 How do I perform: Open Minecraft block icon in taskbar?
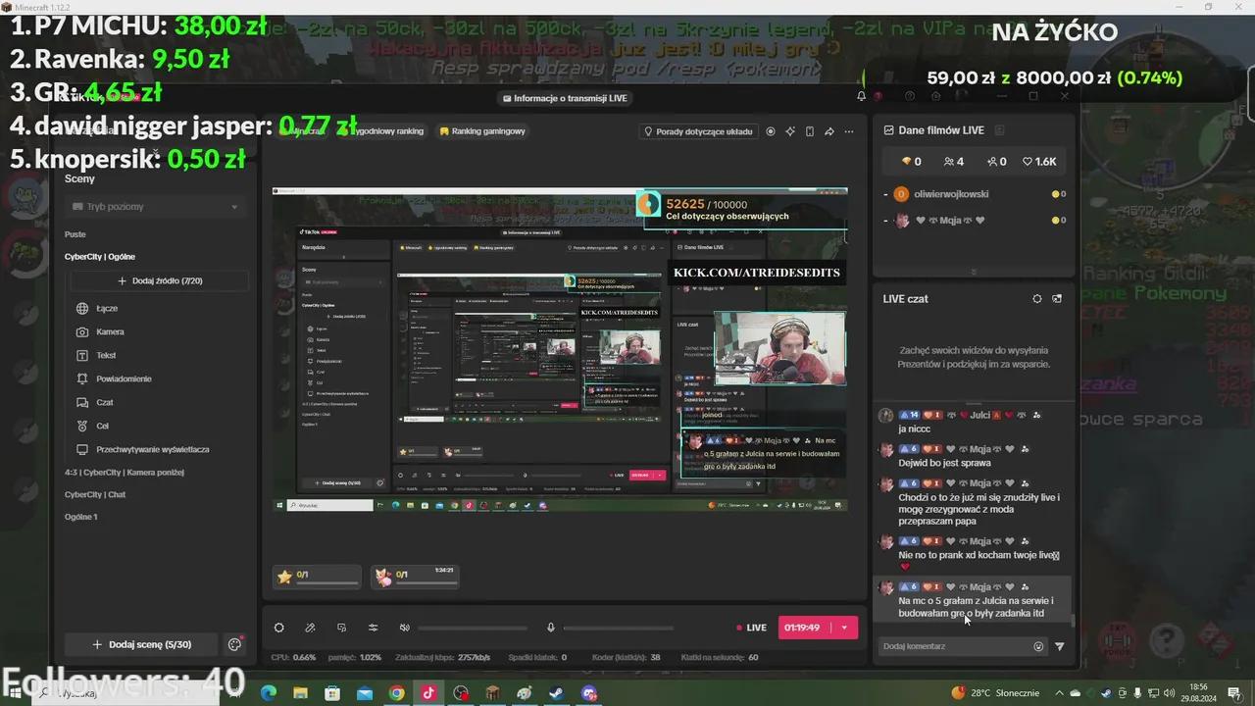[x=492, y=693]
